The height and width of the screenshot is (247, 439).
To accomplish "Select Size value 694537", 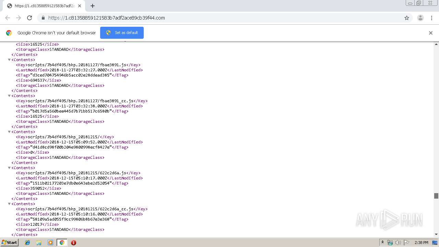I will point(37,80).
